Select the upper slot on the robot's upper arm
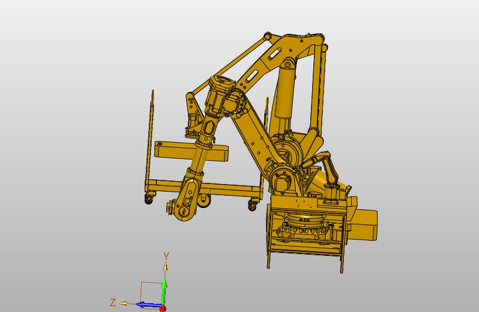This screenshot has width=479, height=312. pos(274,54)
